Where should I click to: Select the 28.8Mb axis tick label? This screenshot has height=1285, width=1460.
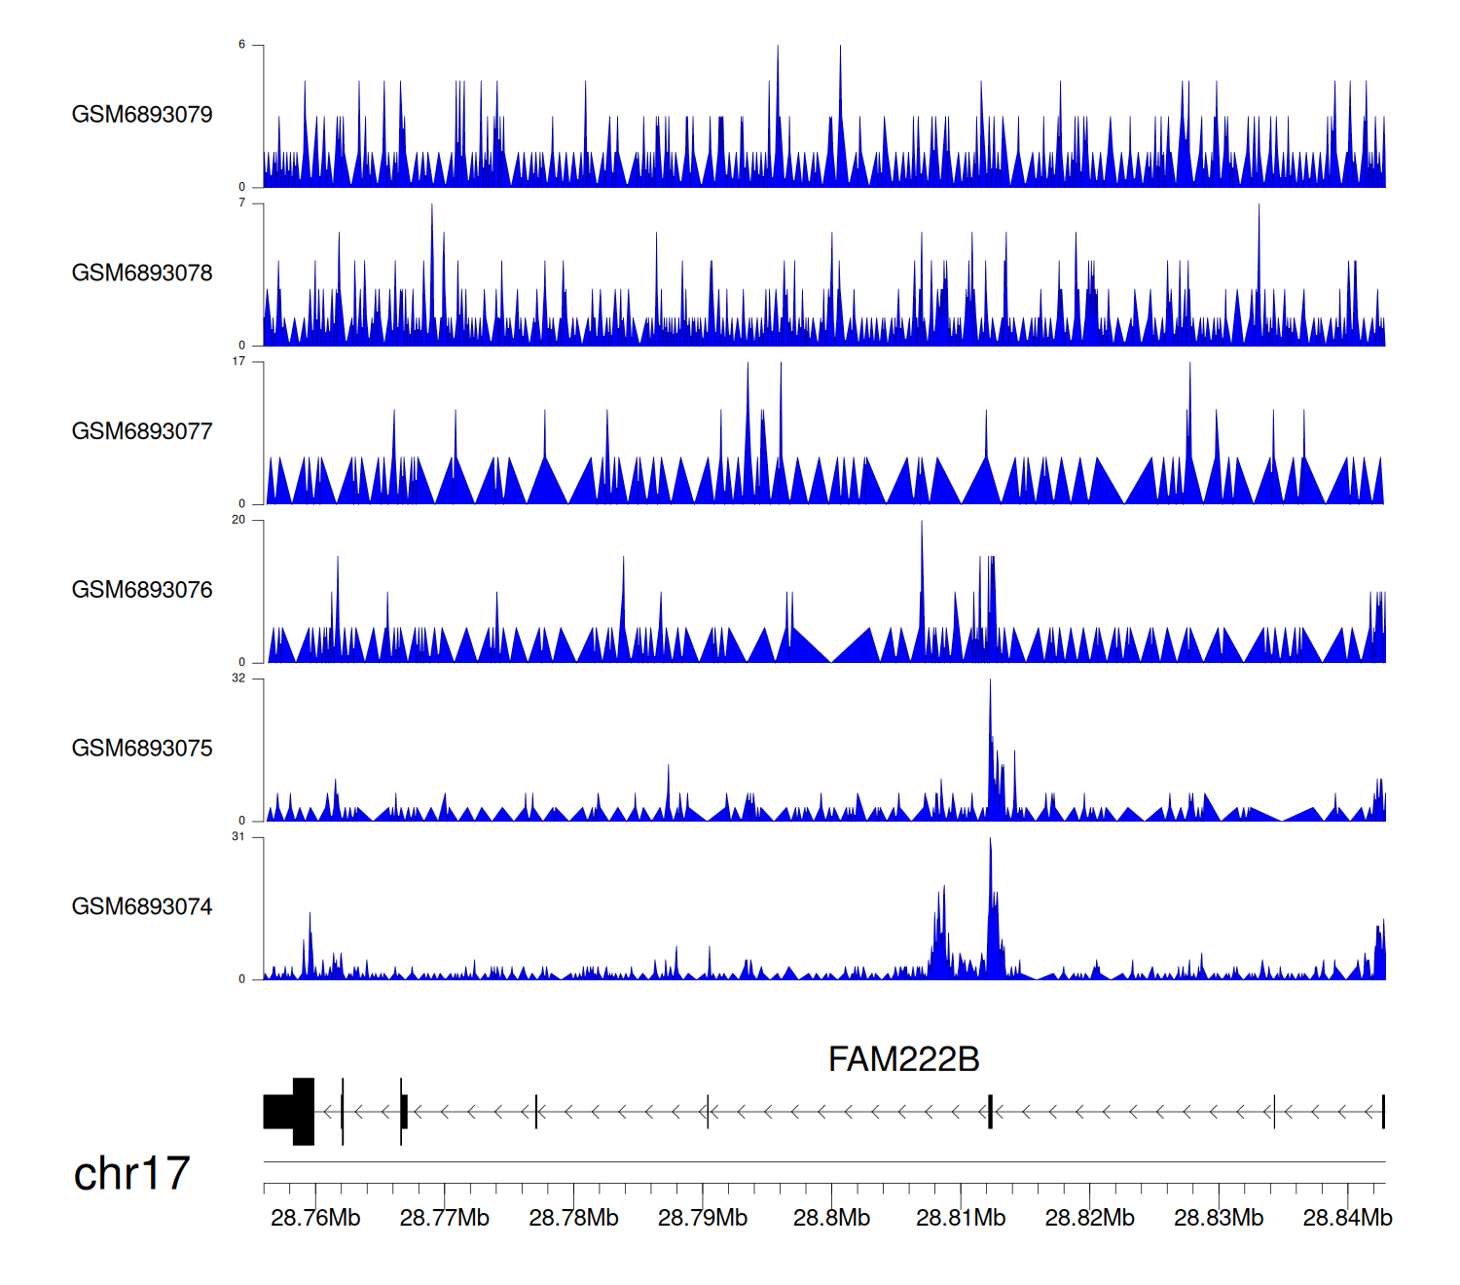[831, 1219]
